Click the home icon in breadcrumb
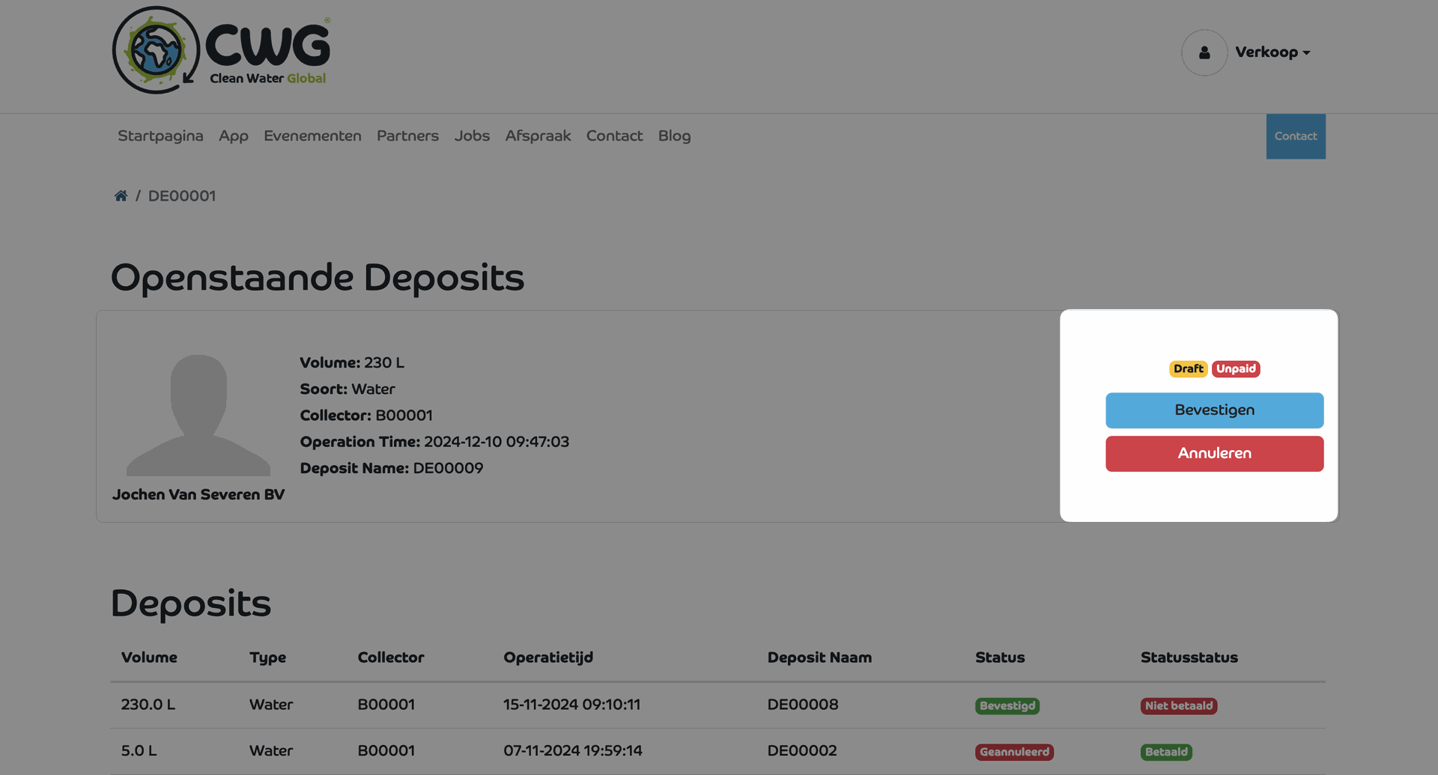 pos(121,196)
